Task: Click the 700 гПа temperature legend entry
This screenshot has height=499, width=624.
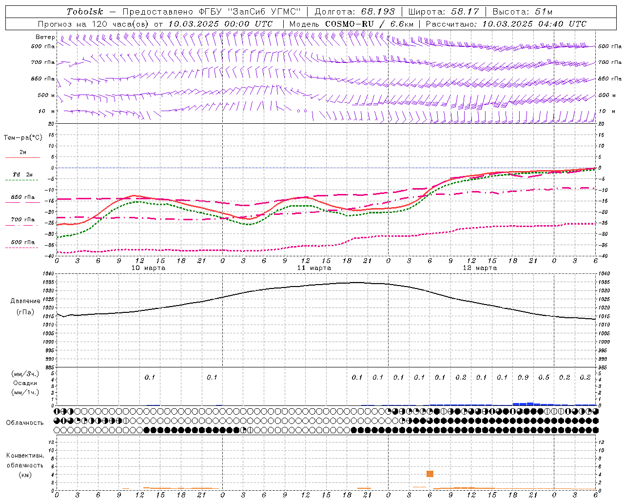Action: (22, 220)
